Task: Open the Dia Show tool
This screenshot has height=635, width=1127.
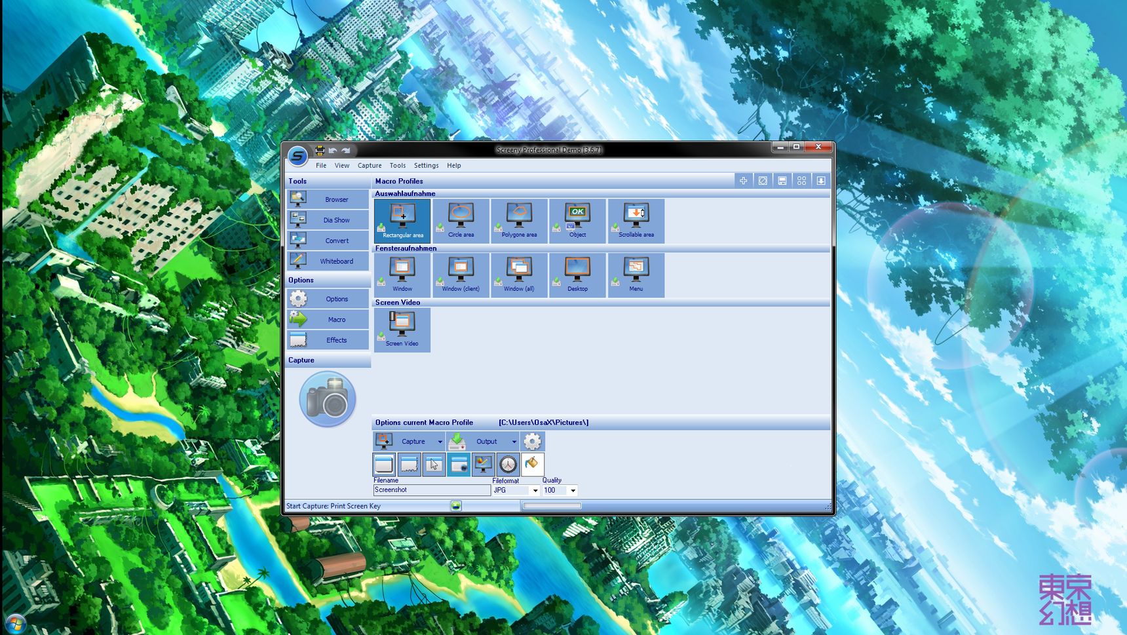Action: (328, 220)
